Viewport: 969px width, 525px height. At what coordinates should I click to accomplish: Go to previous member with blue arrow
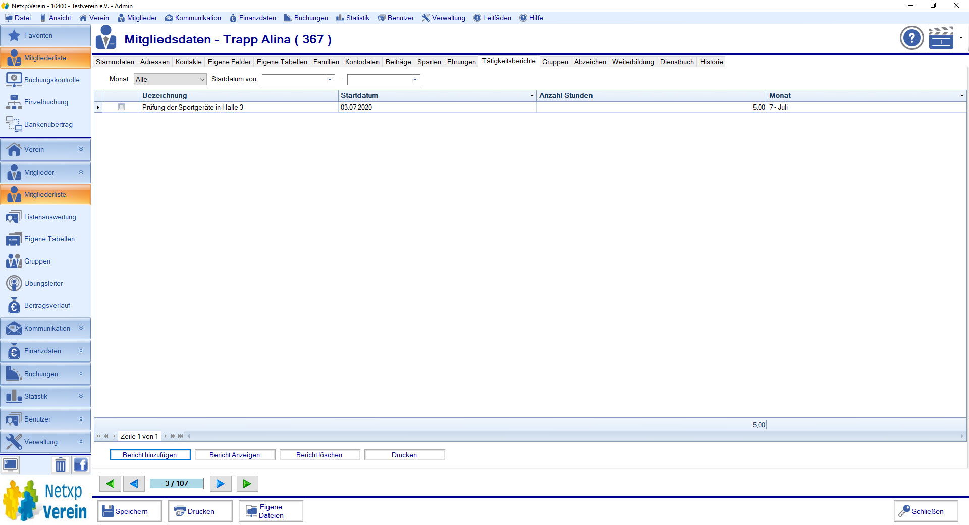tap(134, 484)
